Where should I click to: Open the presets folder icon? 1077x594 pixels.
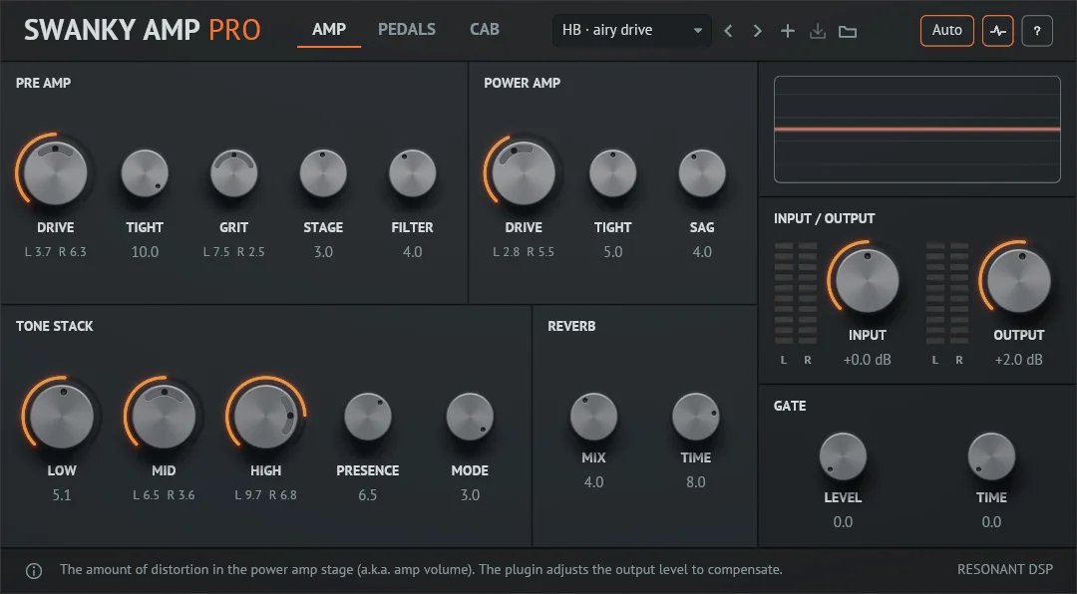[x=848, y=32]
